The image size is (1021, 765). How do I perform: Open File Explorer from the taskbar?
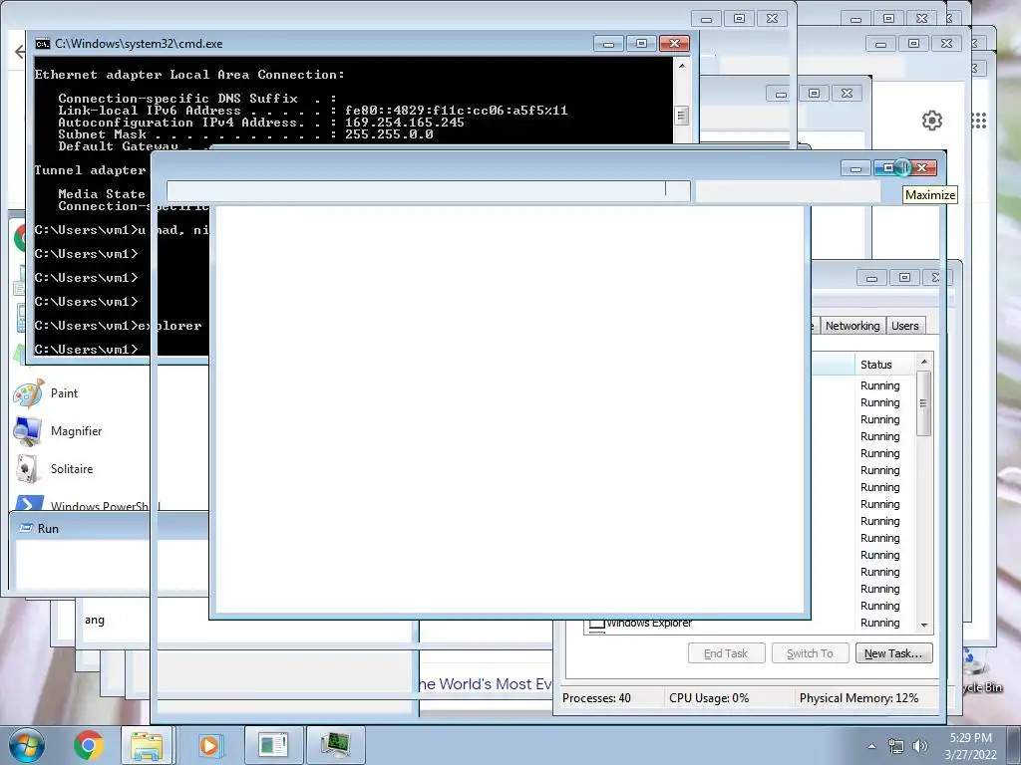[x=147, y=745]
